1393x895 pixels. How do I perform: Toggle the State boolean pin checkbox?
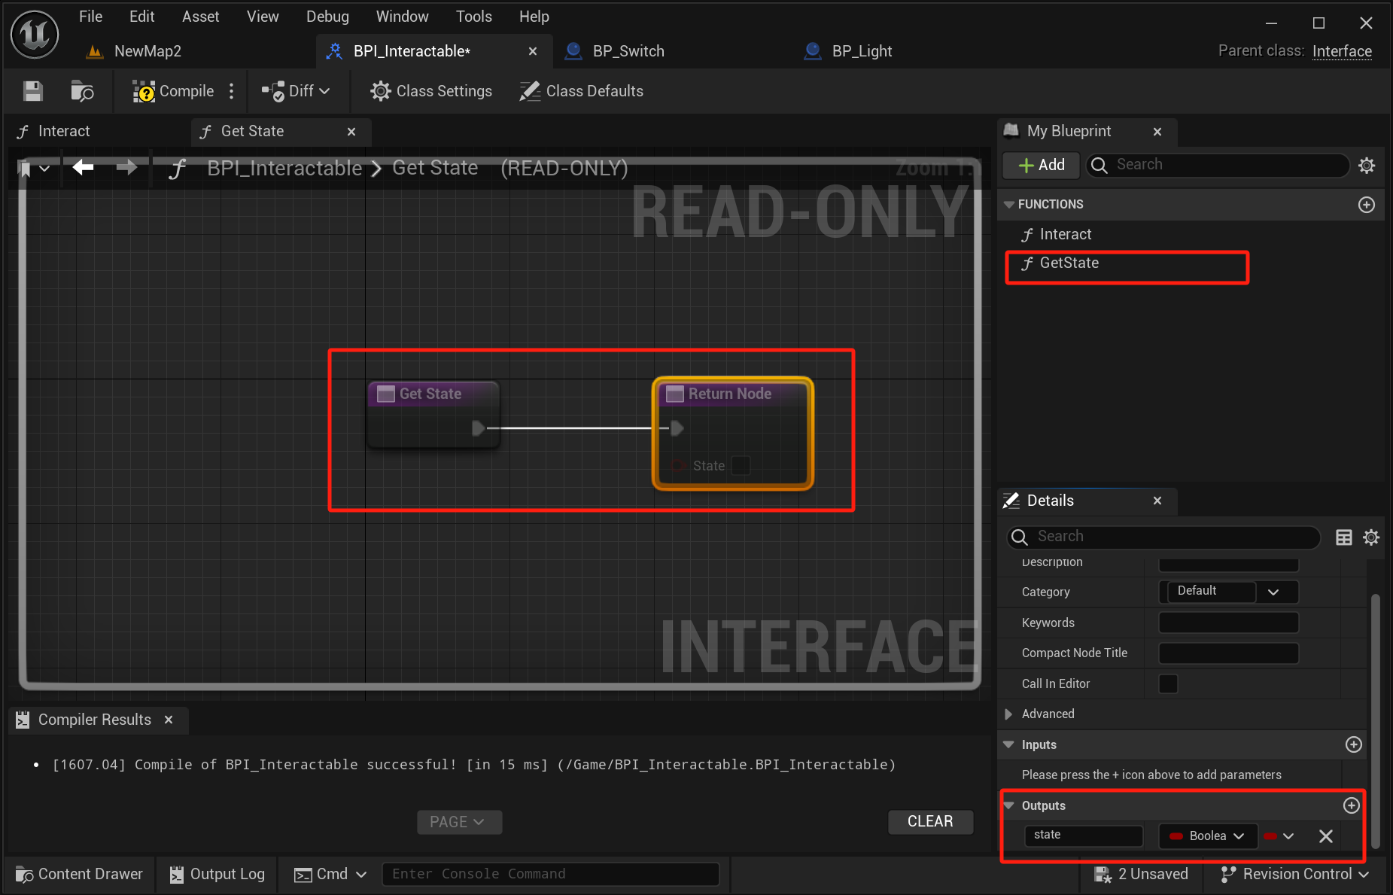741,466
